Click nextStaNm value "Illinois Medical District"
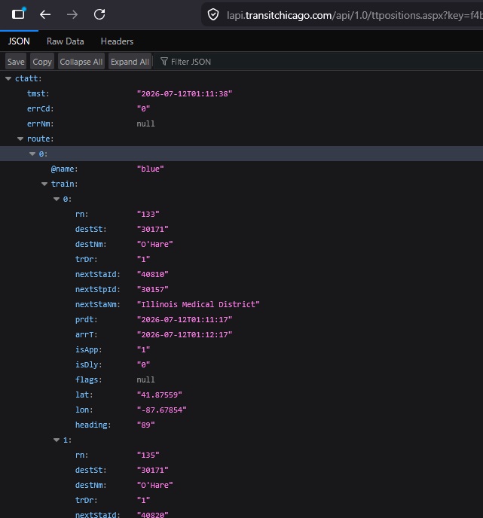 click(x=198, y=304)
